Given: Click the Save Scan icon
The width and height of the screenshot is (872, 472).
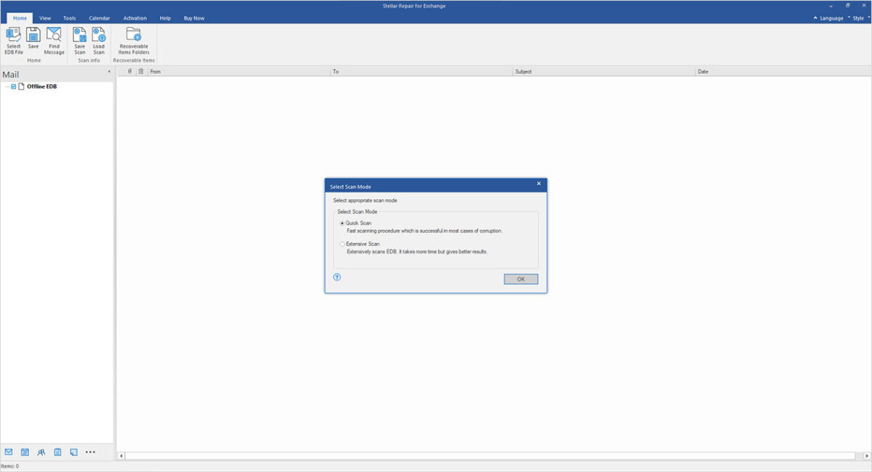Looking at the screenshot, I should (79, 40).
